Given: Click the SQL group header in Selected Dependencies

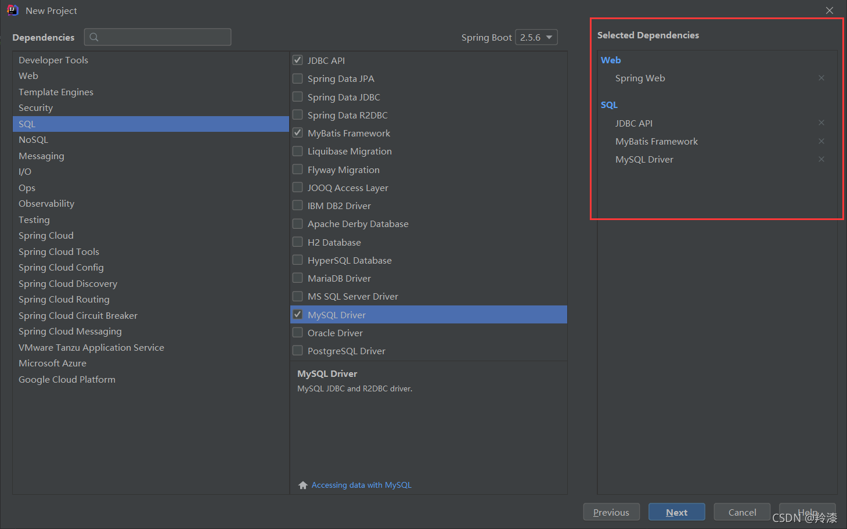Looking at the screenshot, I should click(609, 105).
